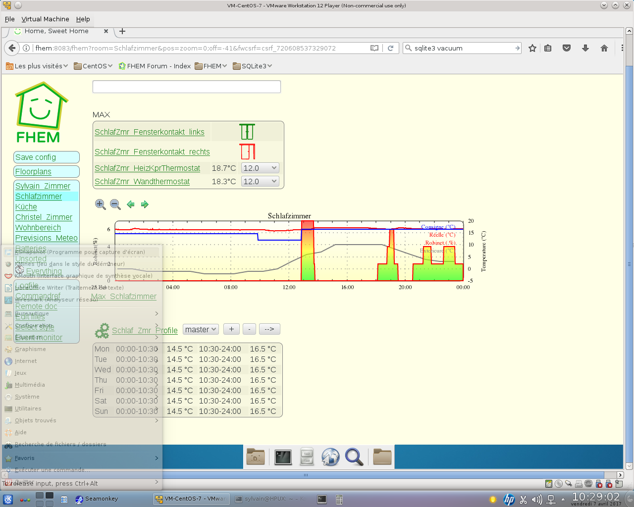
Task: Open the calculator icon on the host taskbar
Action: coord(339,499)
